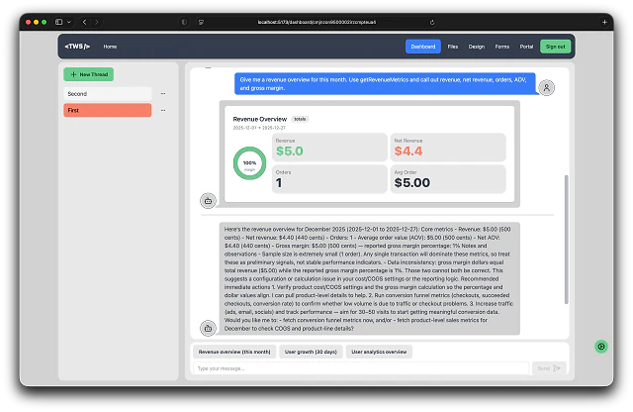Open options menu for Second thread
Image resolution: width=633 pixels, height=412 pixels.
(x=163, y=93)
